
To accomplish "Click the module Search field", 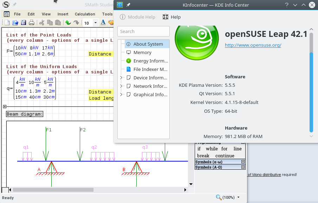I will click(143, 31).
